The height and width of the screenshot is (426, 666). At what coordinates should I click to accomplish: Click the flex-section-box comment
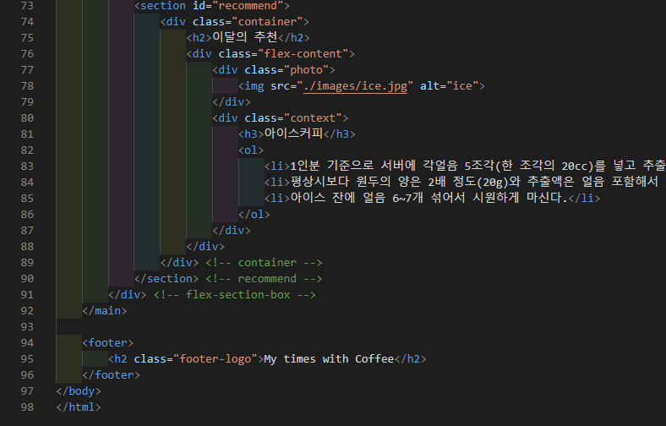[234, 295]
